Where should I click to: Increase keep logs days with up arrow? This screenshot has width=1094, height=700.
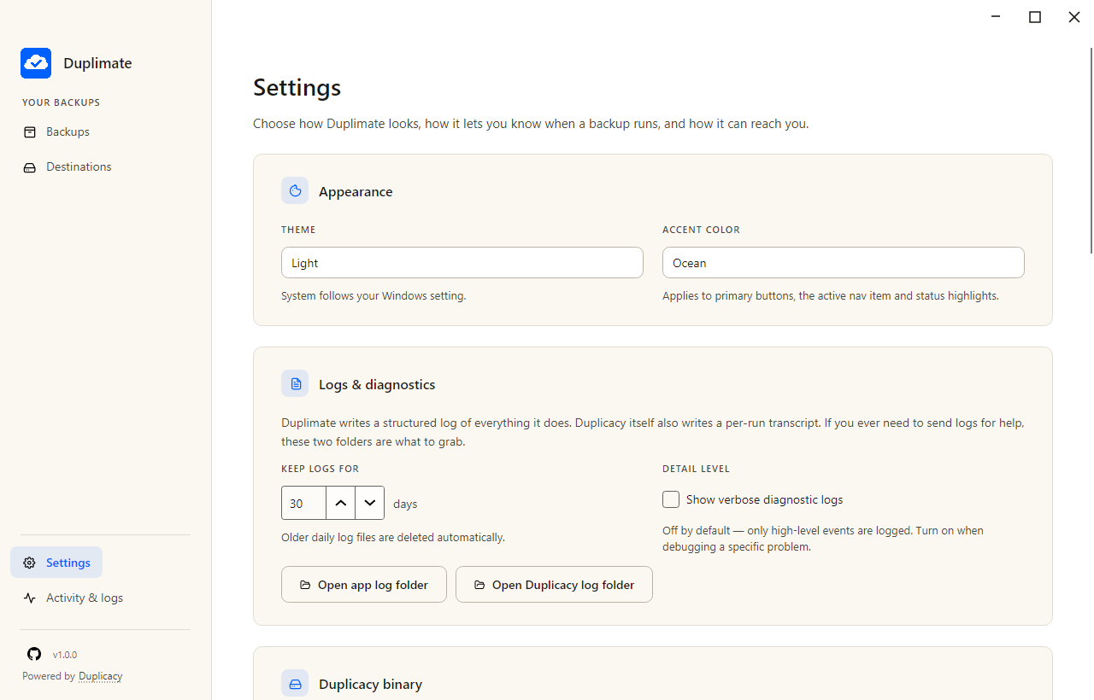pyautogui.click(x=341, y=504)
